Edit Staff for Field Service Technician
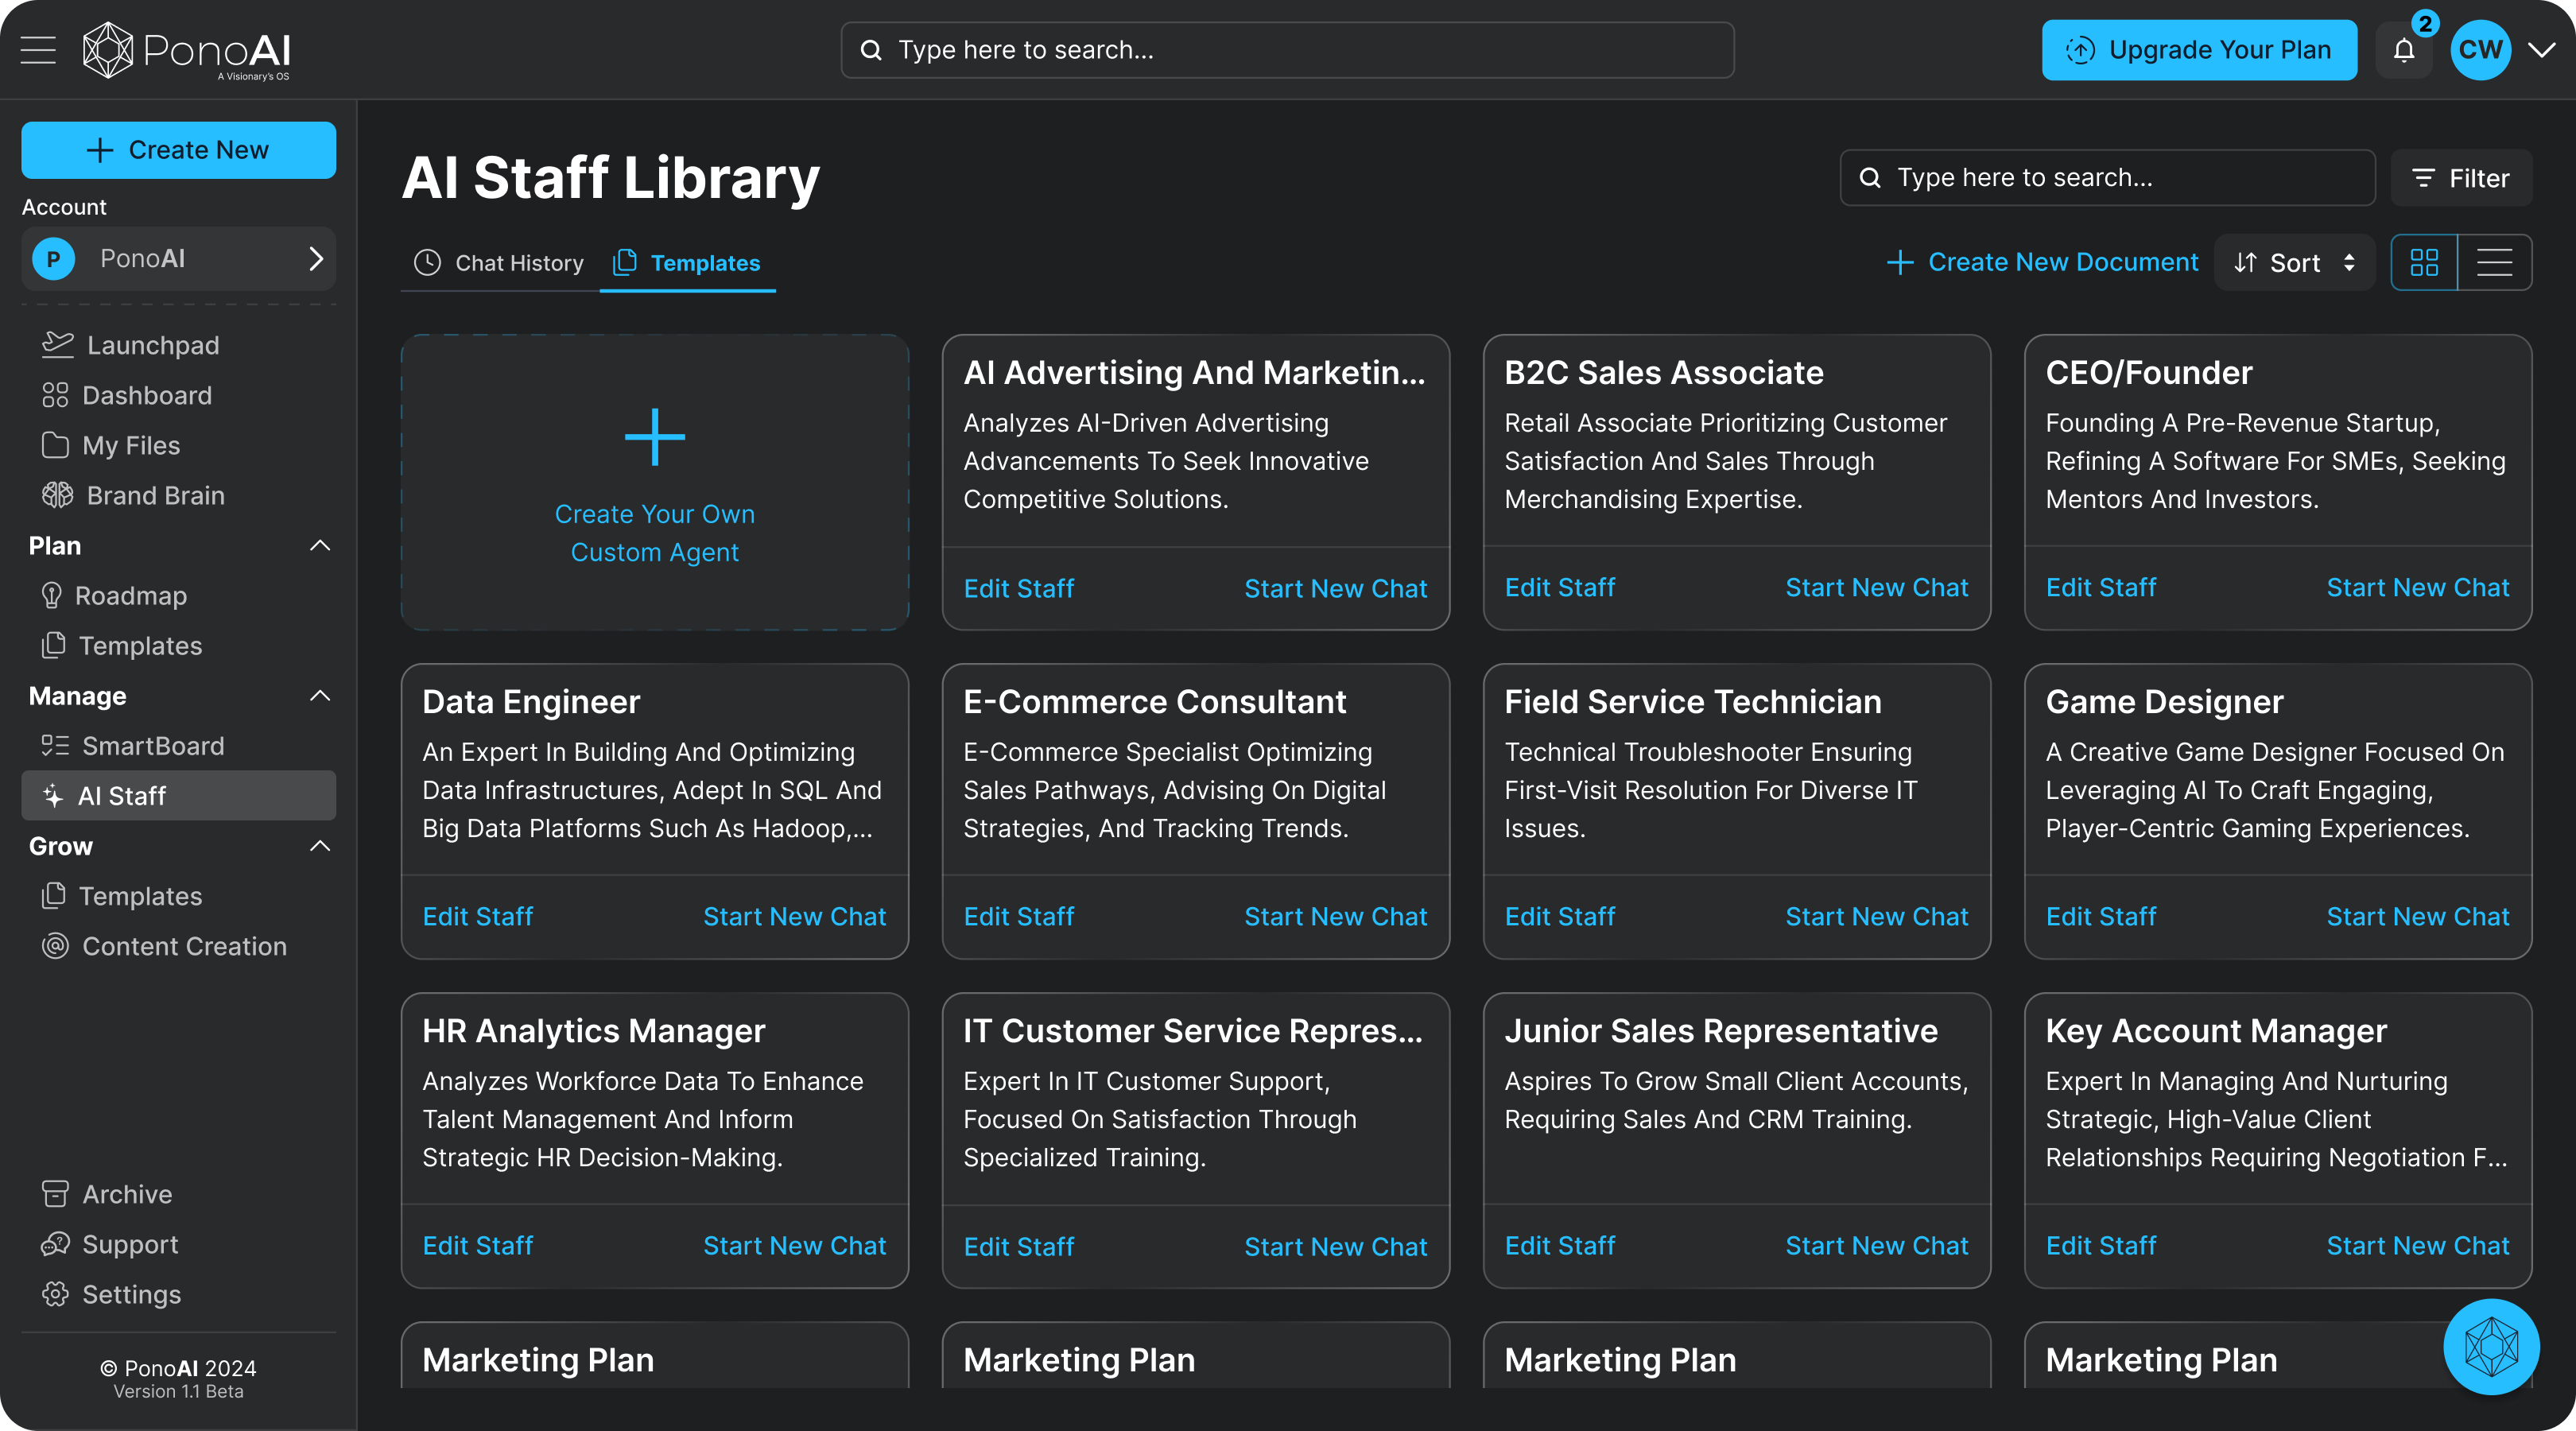The height and width of the screenshot is (1431, 2576). click(1559, 916)
